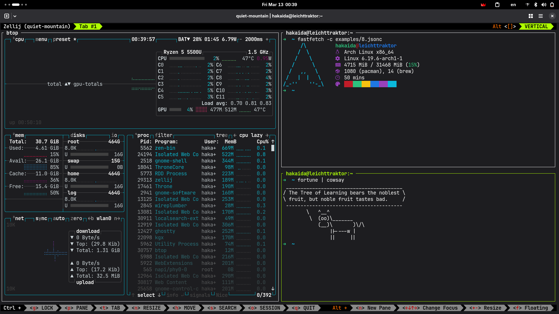
Task: Toggle lazy CPU sorting in proc box
Action: [x=257, y=135]
